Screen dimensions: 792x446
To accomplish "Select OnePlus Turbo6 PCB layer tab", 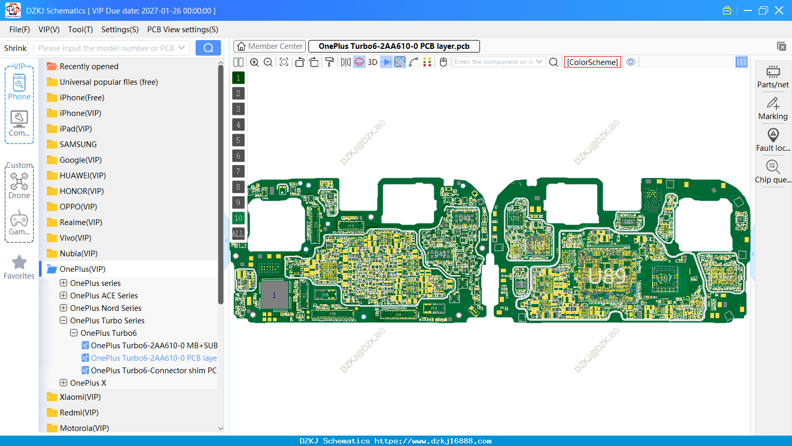I will [x=394, y=46].
